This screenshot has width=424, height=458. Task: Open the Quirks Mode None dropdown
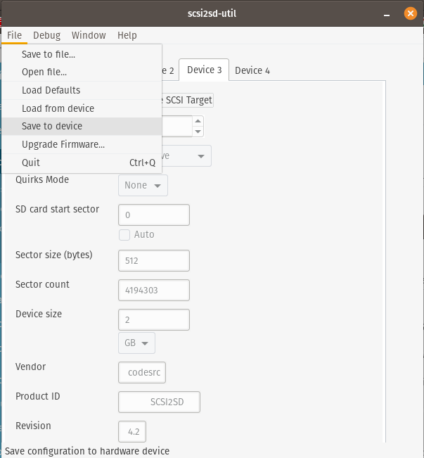tap(143, 185)
